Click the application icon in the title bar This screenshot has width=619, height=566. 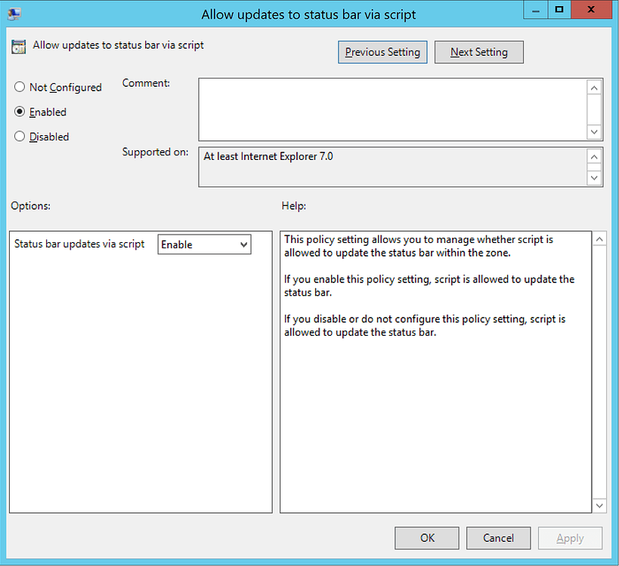click(x=14, y=10)
